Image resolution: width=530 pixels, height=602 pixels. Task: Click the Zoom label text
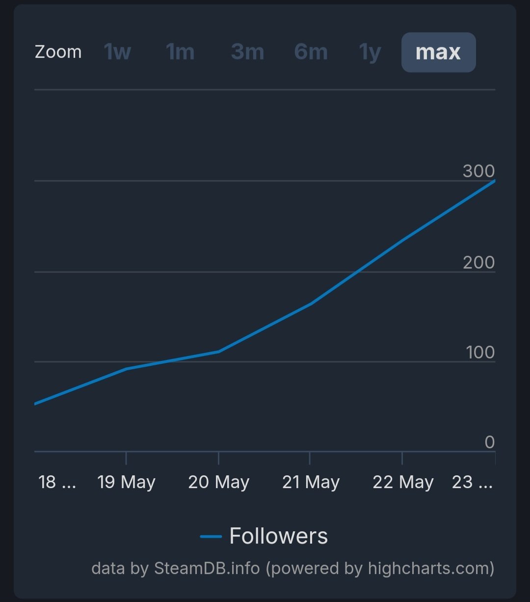tap(58, 52)
